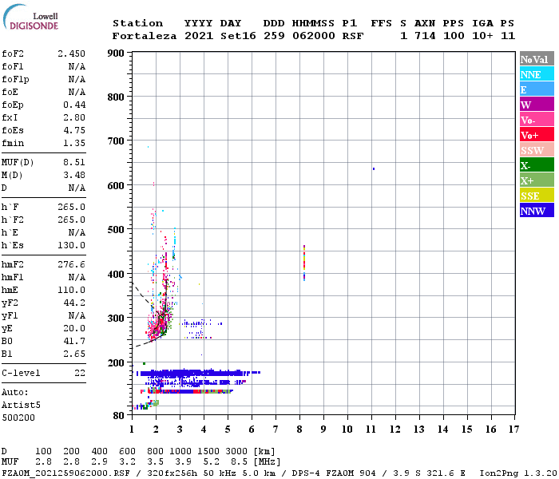Image resolution: width=559 pixels, height=479 pixels.
Task: Select the Vo- pink legend swatch
Action: [x=537, y=120]
